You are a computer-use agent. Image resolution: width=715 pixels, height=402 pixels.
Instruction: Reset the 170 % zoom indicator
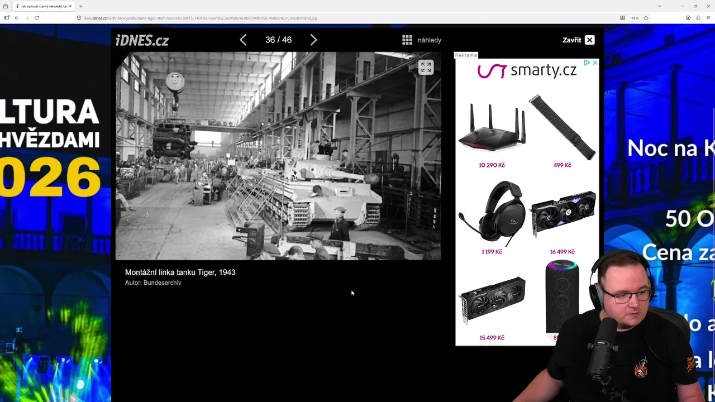point(634,18)
